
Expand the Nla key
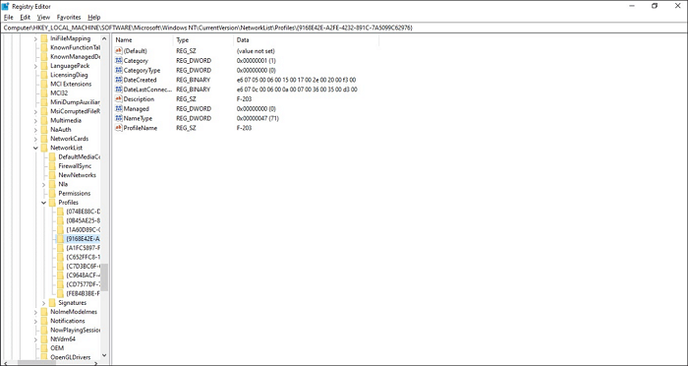pos(43,185)
